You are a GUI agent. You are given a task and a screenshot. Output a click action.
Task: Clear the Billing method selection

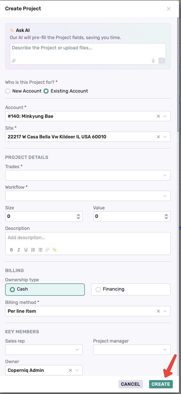(x=158, y=311)
